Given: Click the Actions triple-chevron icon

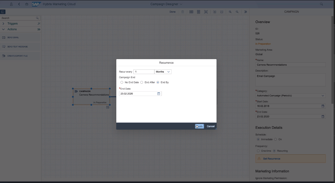Looking at the screenshot, I should point(39,29).
